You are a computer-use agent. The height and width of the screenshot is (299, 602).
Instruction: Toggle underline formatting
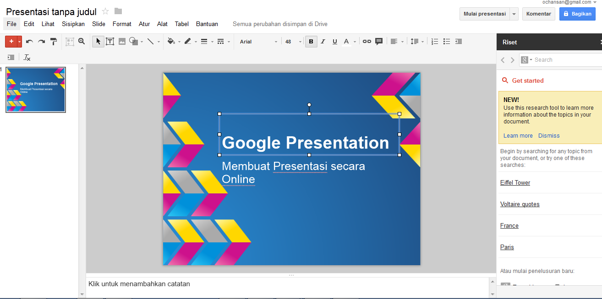coord(335,42)
